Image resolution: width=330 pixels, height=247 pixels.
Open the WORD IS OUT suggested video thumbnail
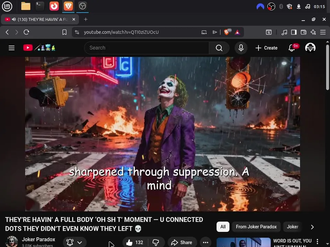pos(243,243)
